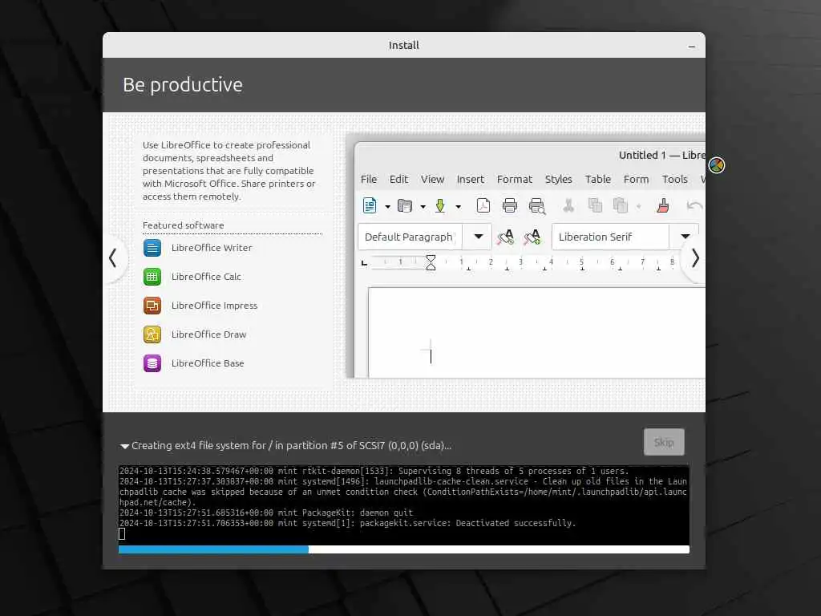Click the New Style from Selection icon
This screenshot has width=821, height=616.
coord(532,237)
